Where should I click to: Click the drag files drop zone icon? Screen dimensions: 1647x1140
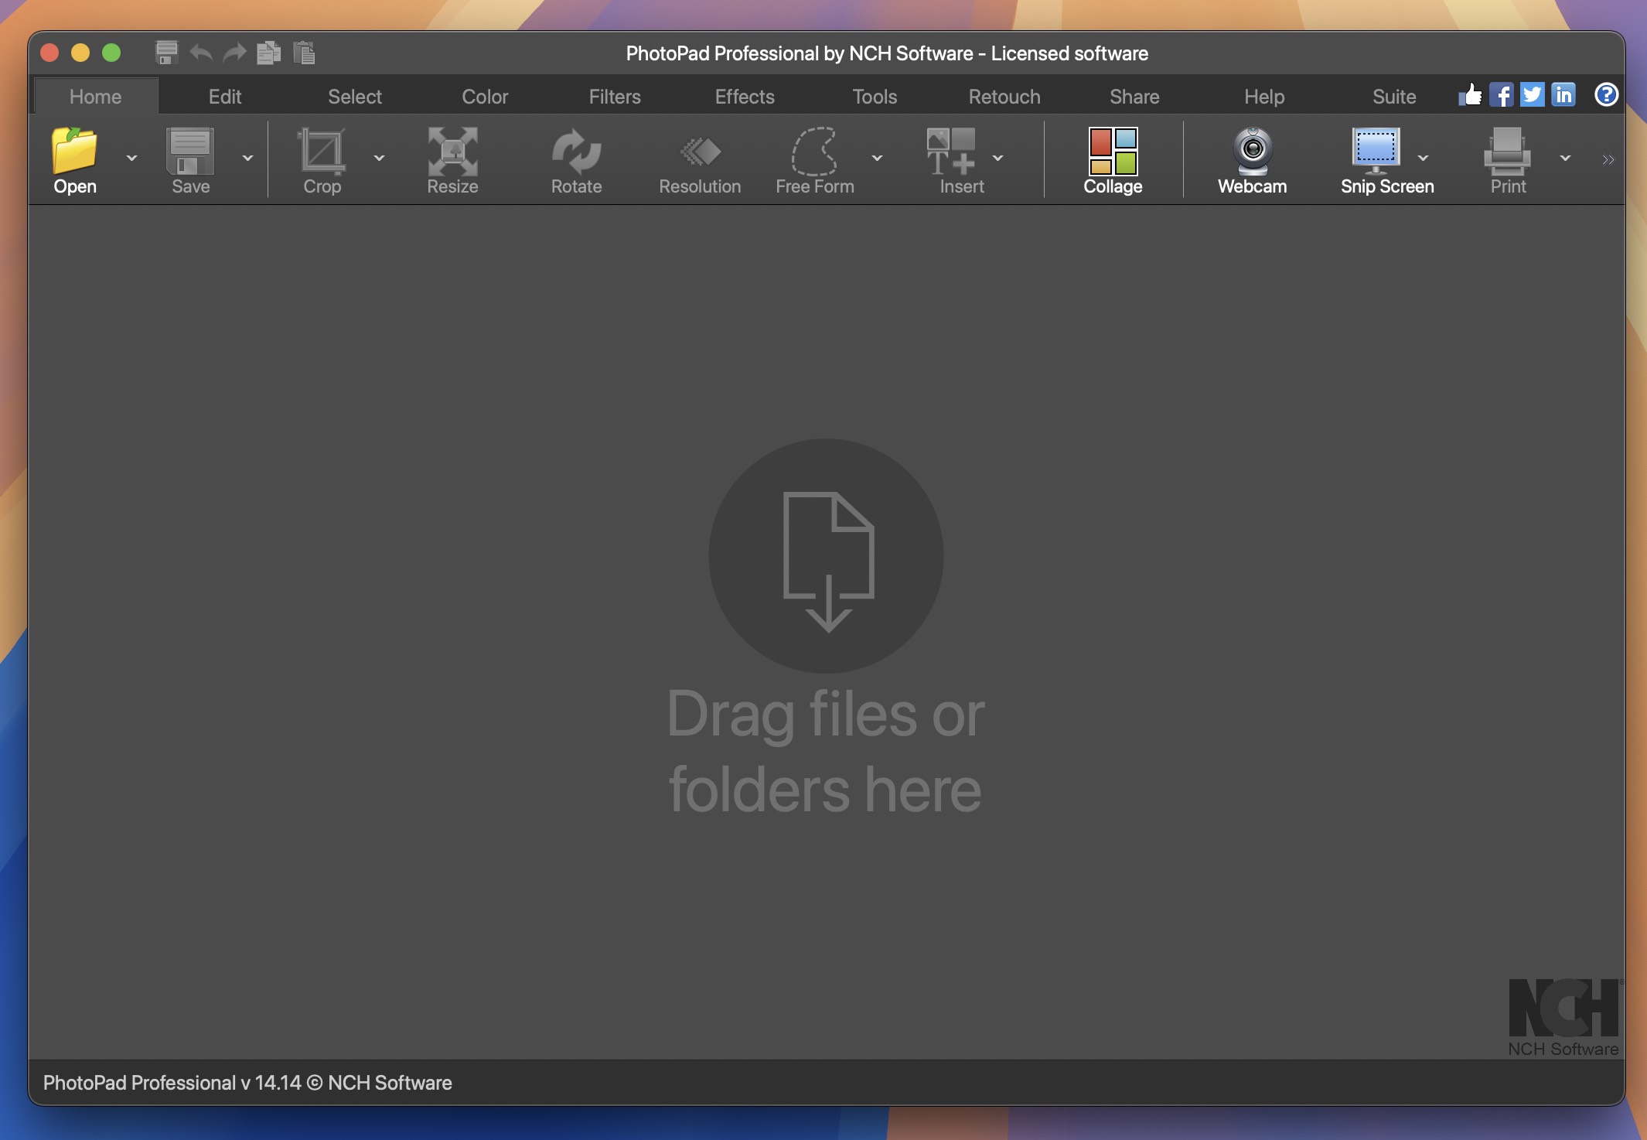826,555
